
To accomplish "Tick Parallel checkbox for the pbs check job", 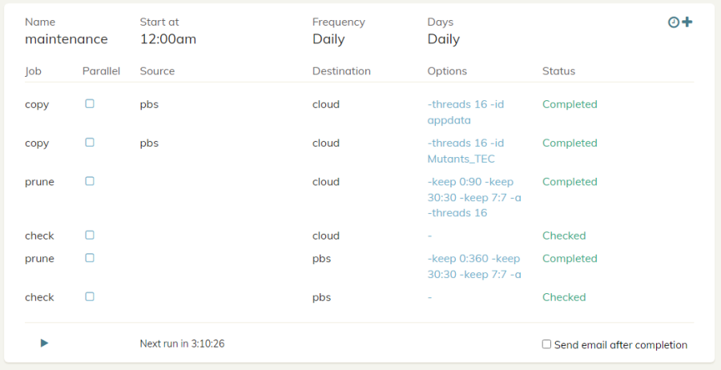I will pos(90,296).
